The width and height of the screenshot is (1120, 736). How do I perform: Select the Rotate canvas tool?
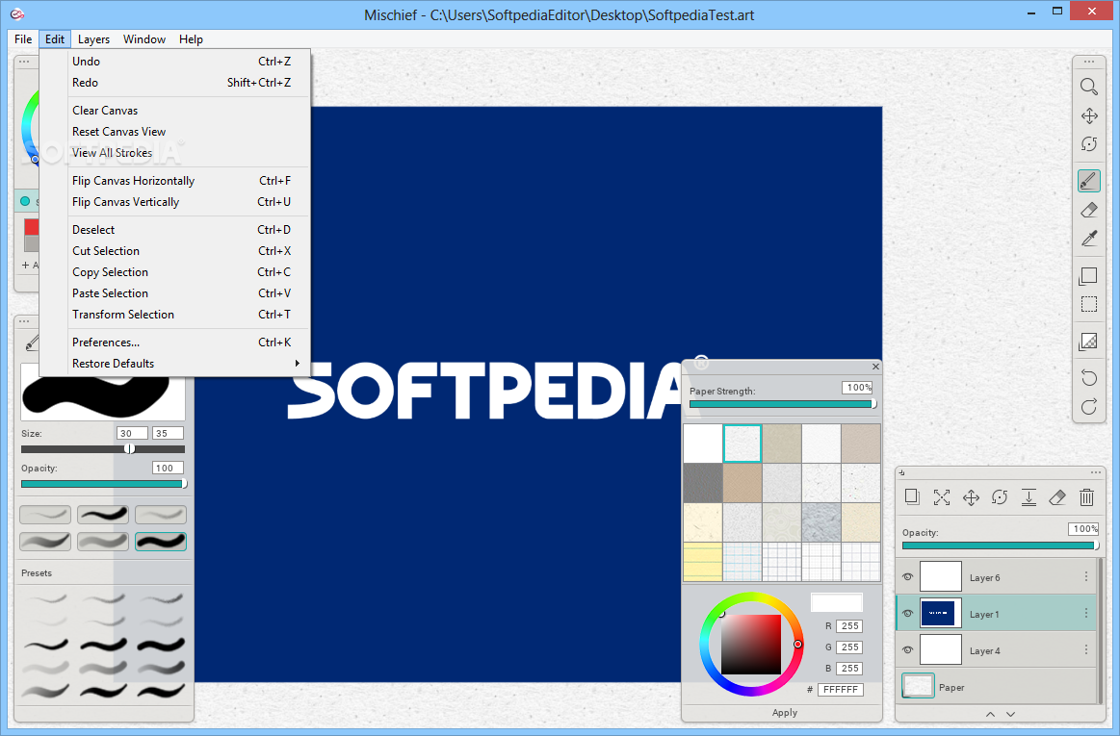[1088, 144]
